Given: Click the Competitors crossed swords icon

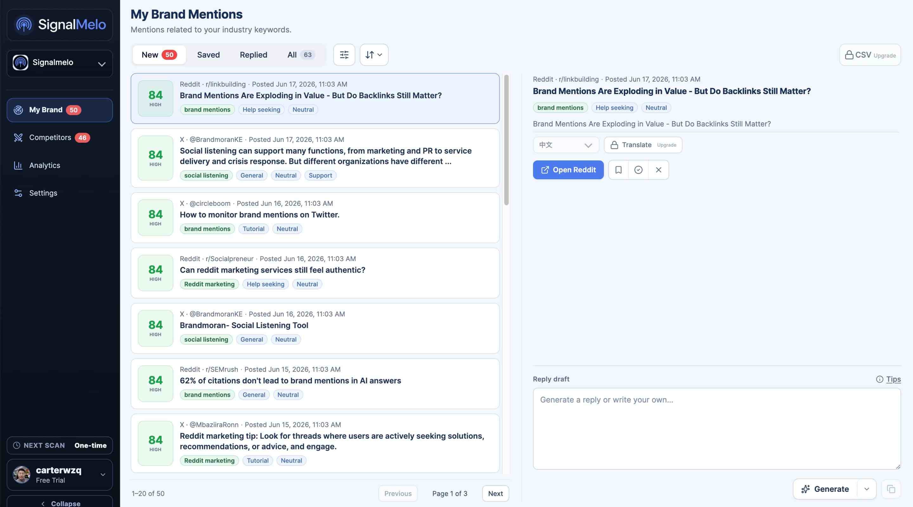Looking at the screenshot, I should (x=18, y=138).
